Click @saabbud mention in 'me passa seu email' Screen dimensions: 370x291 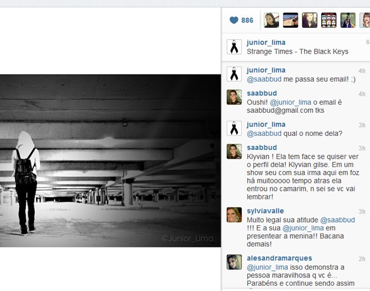(x=264, y=79)
